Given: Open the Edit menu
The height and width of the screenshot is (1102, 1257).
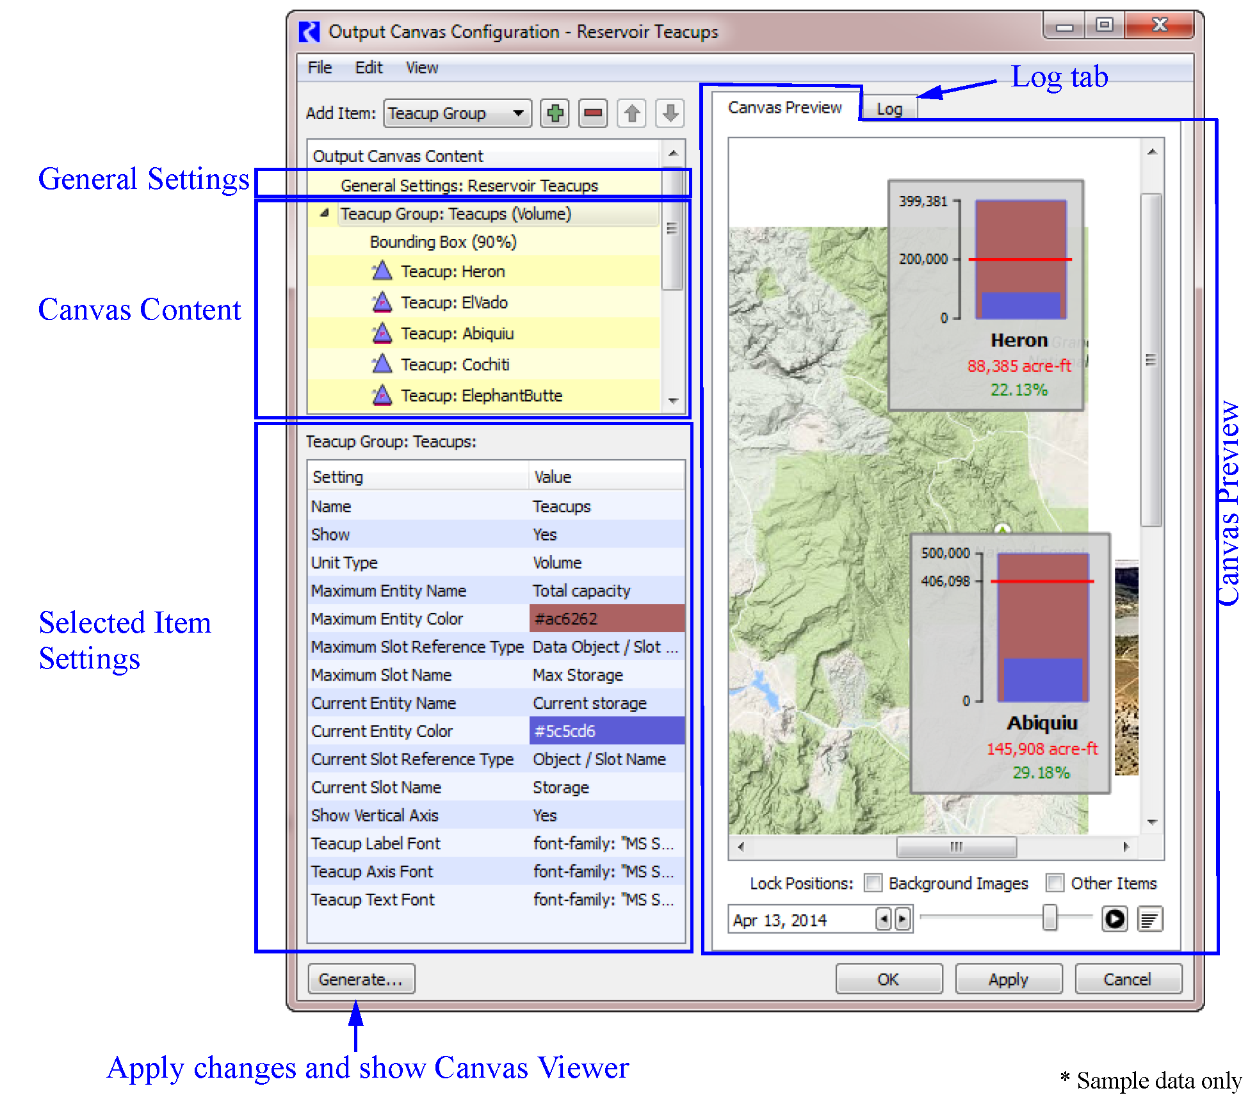Looking at the screenshot, I should click(x=368, y=68).
